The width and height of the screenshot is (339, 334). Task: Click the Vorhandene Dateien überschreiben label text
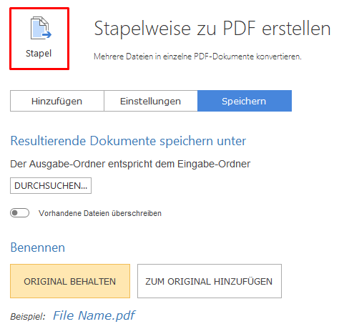[100, 213]
